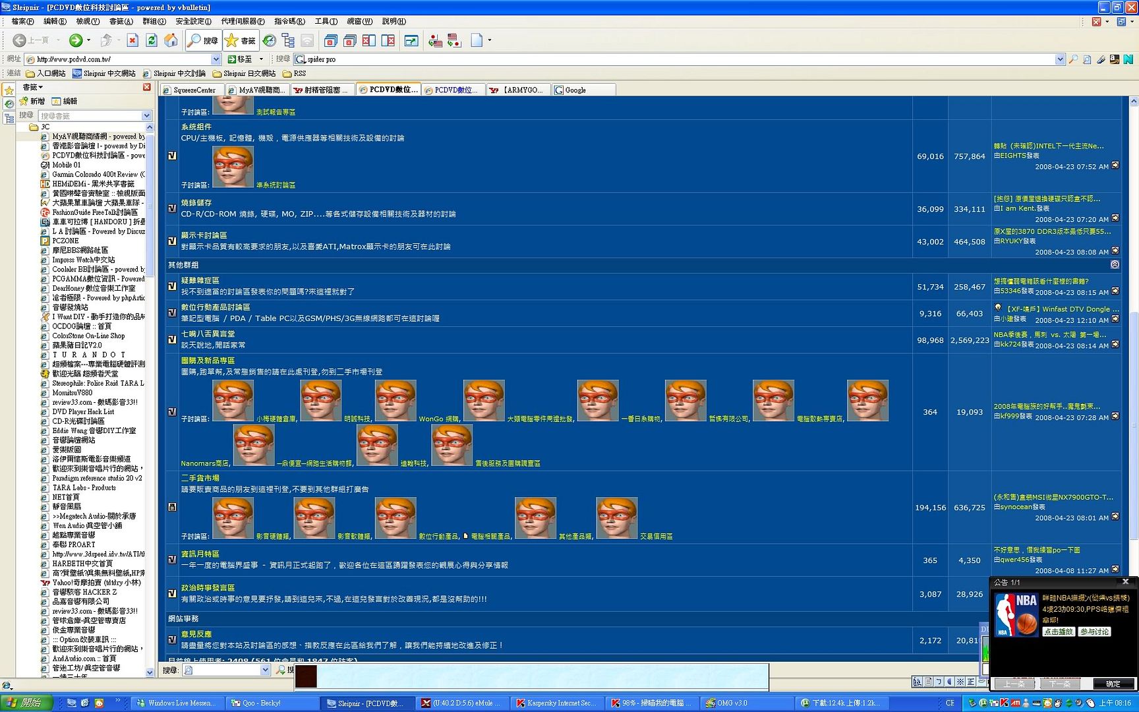This screenshot has height=712, width=1139.
Task: Toggle the 書籤 bookmarks panel button
Action: (241, 41)
